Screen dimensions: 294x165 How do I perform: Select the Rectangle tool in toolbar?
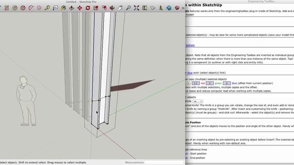tap(7, 8)
